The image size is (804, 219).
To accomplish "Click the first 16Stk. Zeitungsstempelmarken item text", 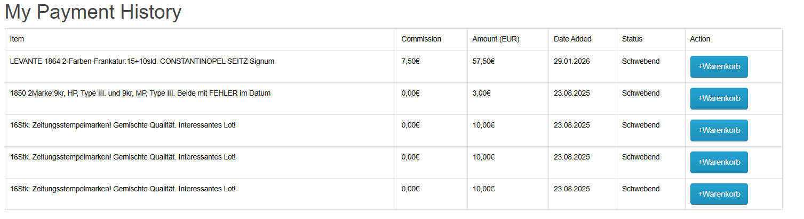I will [123, 125].
